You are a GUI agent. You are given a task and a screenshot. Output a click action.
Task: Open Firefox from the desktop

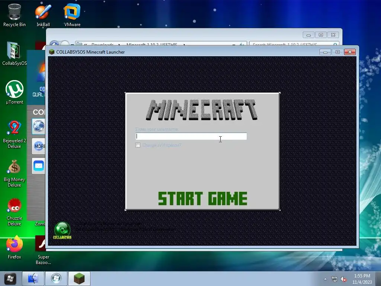15,247
